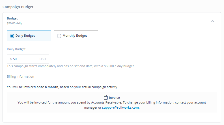Collapse the Budget section with the chevron
The image size is (224, 125).
[213, 21]
